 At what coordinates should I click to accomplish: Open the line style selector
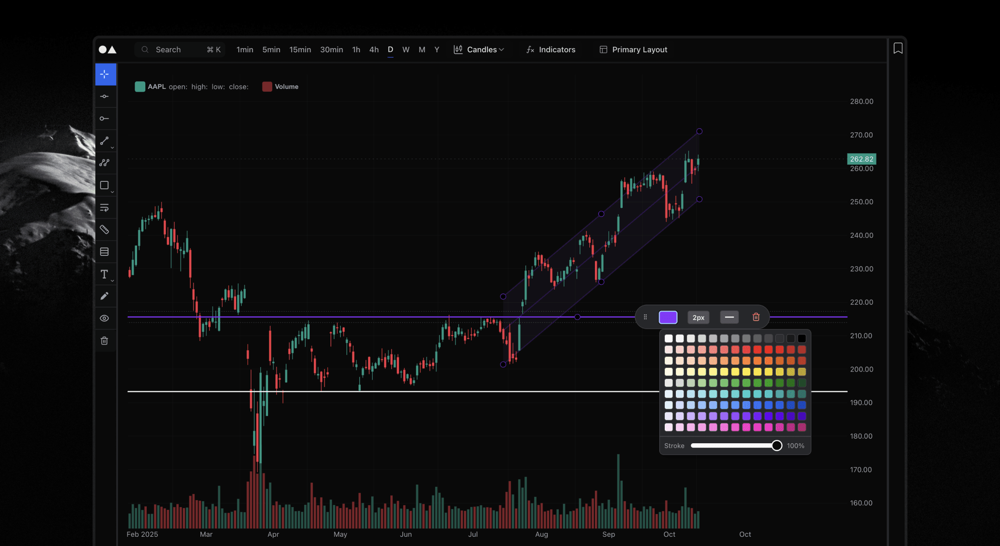(729, 317)
